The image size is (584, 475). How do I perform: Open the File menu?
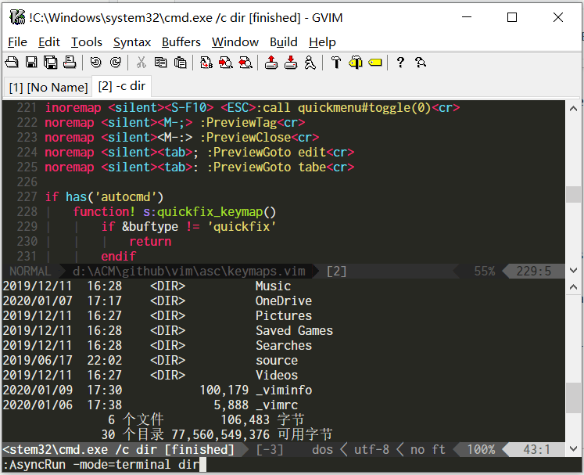(x=17, y=42)
